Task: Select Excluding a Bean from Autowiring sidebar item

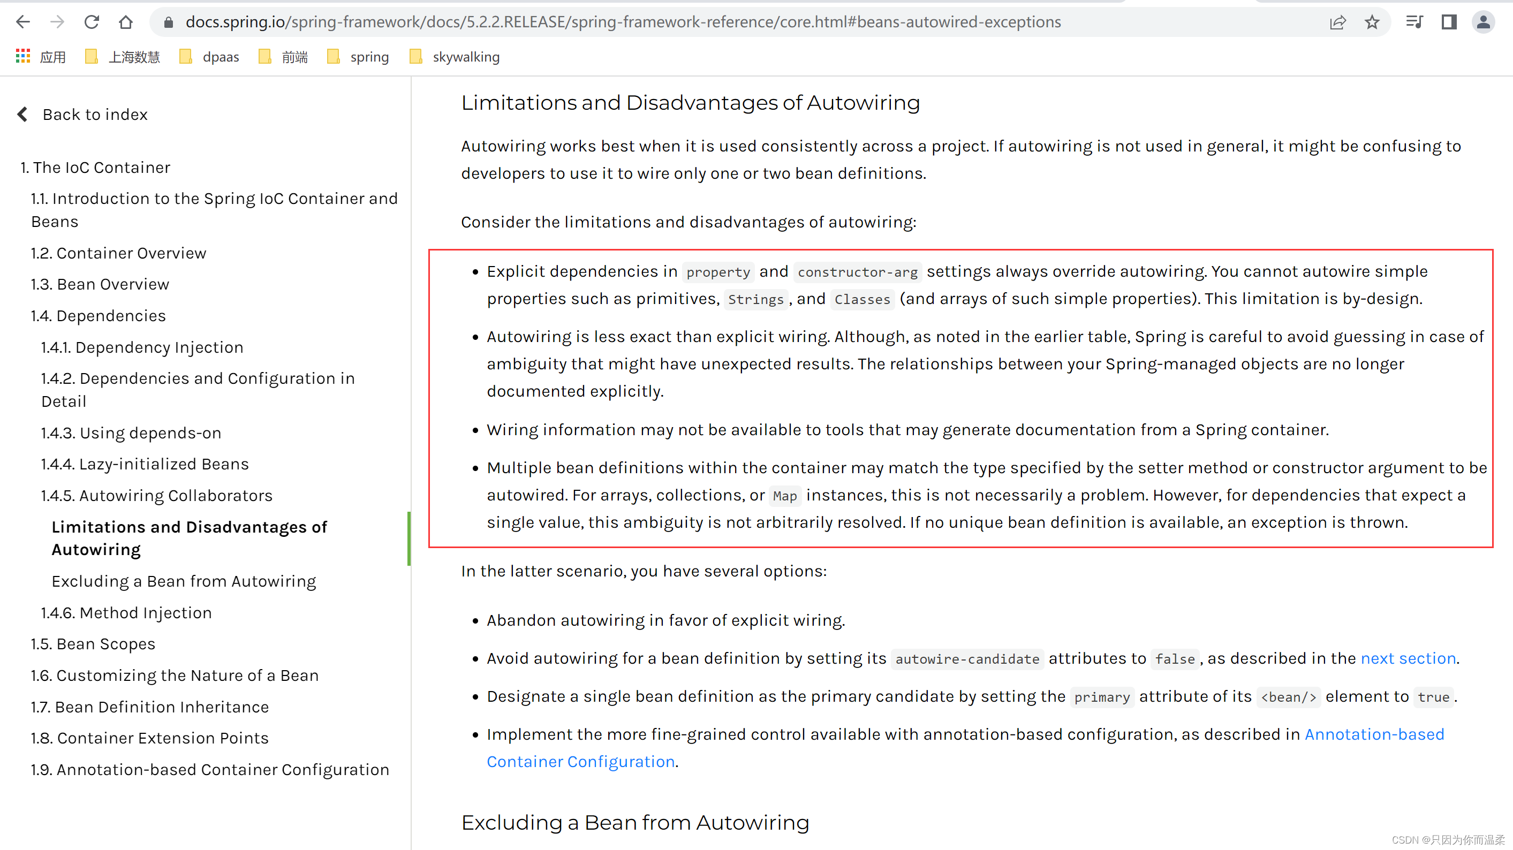Action: 184,581
